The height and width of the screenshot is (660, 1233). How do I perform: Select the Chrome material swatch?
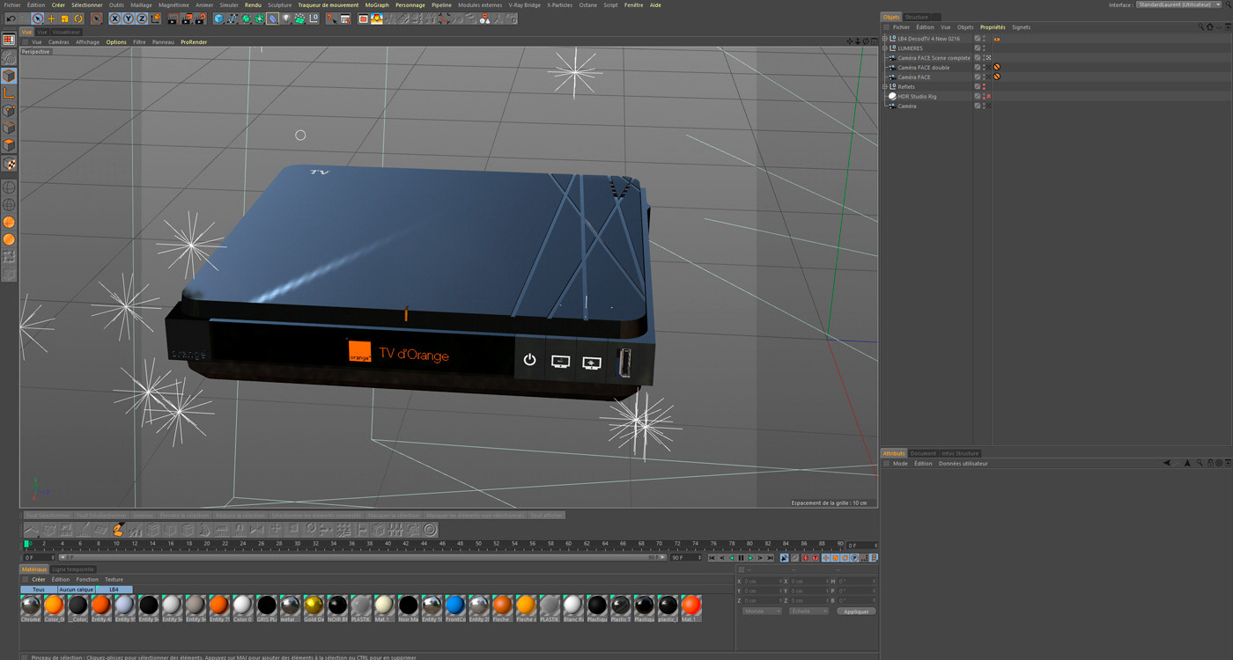pos(31,608)
